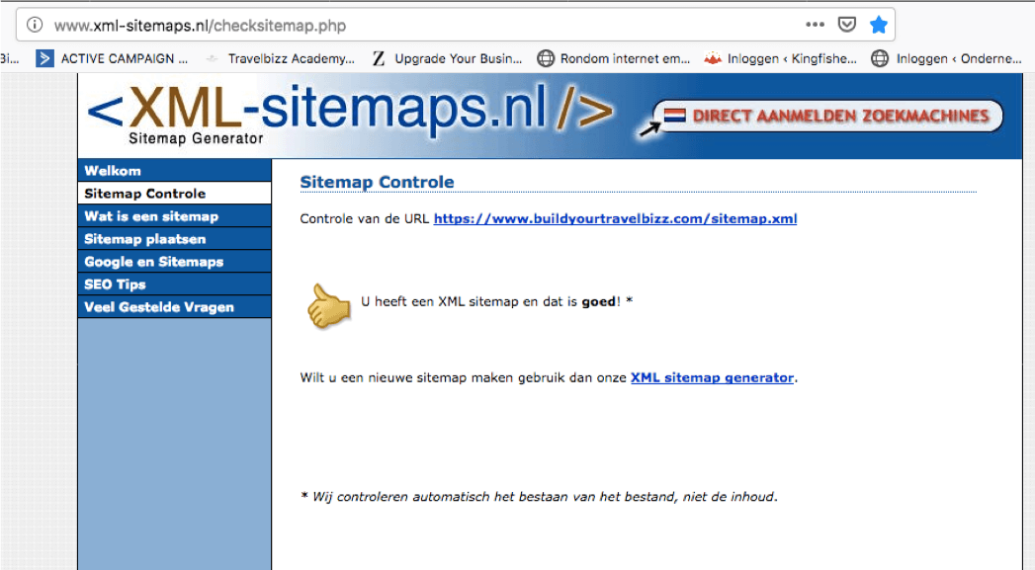Click the blue bookmark star icon
The image size is (1035, 570).
click(x=879, y=25)
